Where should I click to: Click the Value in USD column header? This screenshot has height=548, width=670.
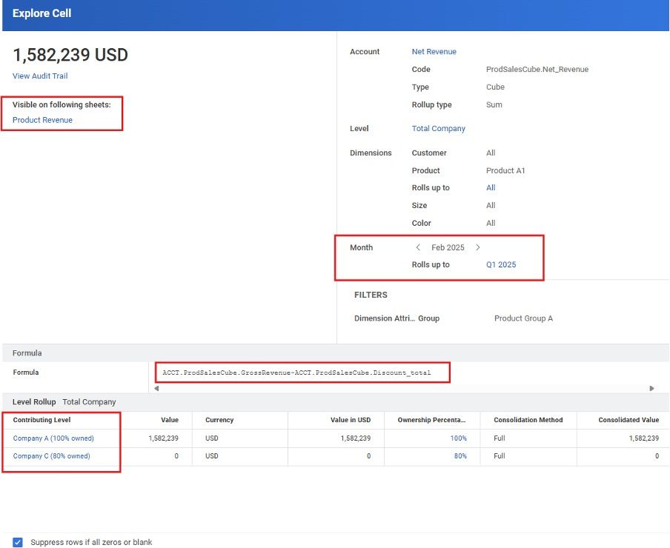350,420
